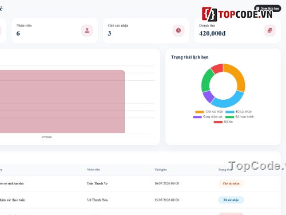Open the Xem lịch hẹn button
The height and width of the screenshot is (215, 286).
click(x=268, y=9)
